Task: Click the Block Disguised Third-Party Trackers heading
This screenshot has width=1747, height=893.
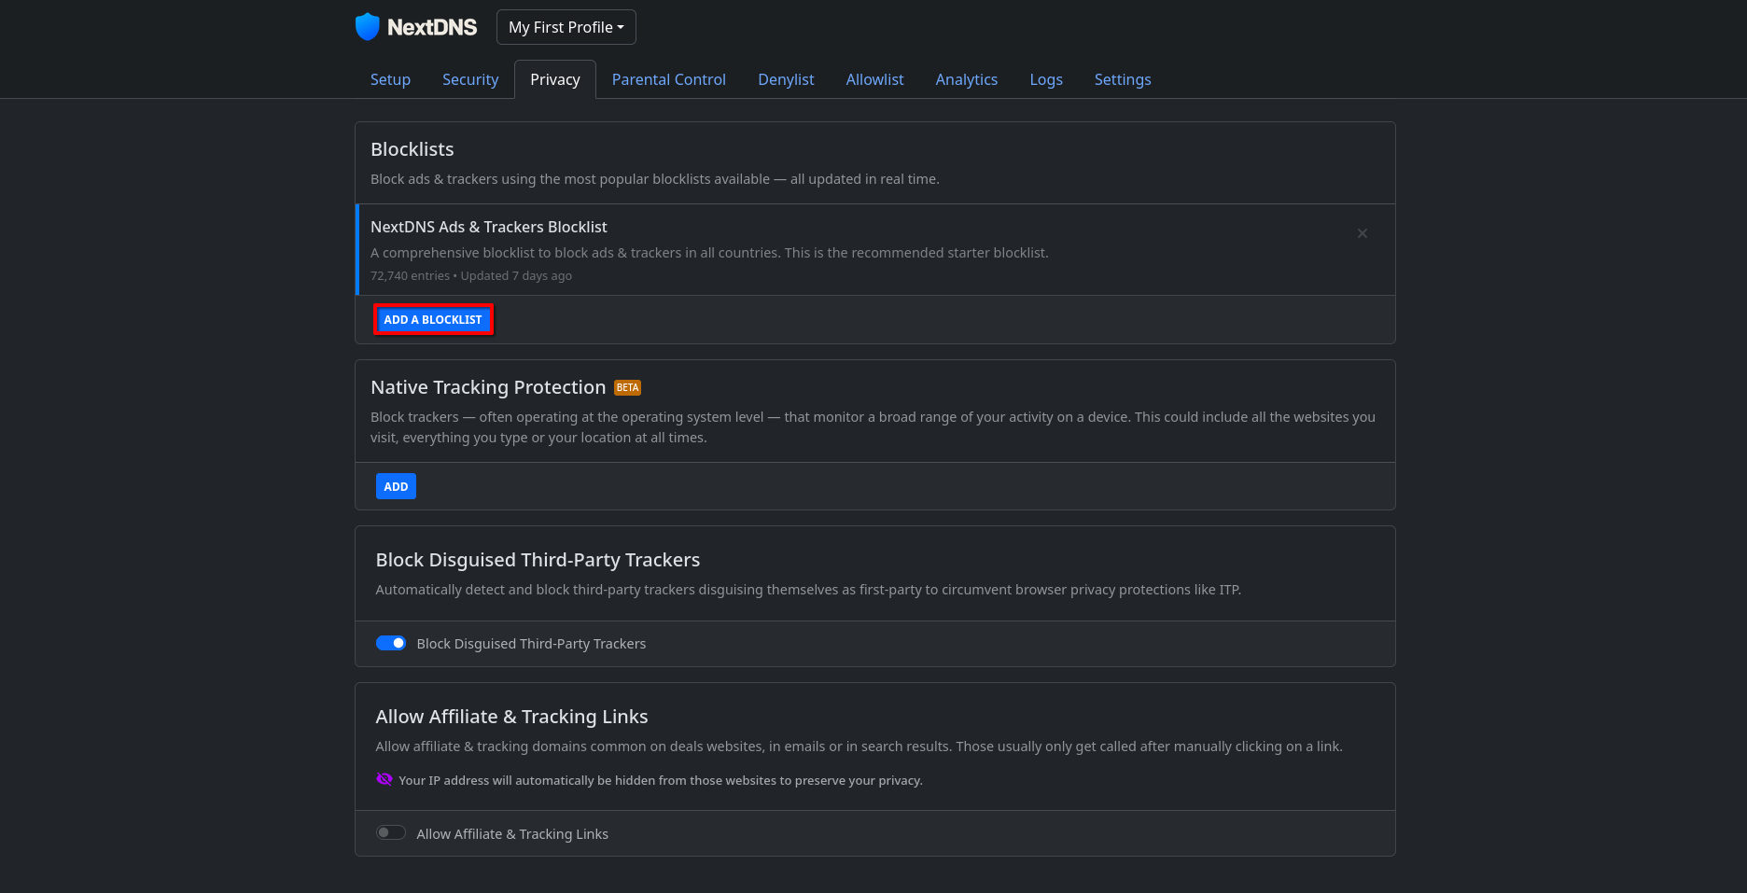Action: (x=538, y=560)
